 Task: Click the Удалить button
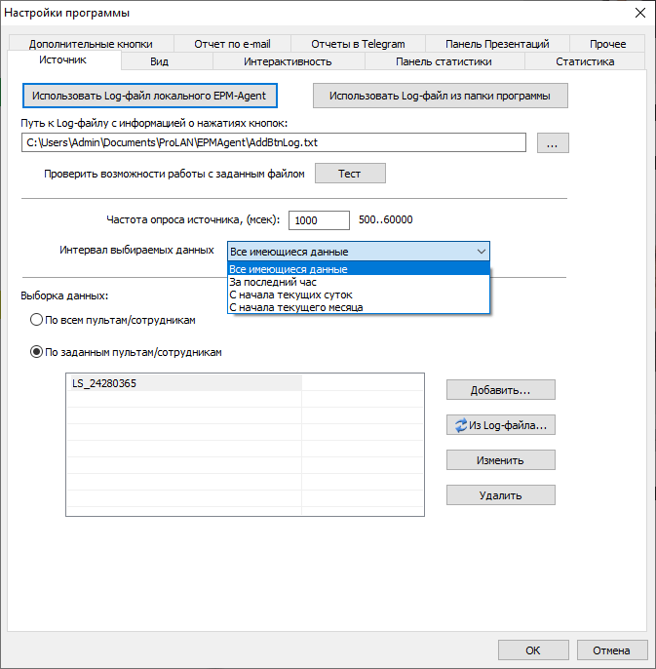click(500, 495)
